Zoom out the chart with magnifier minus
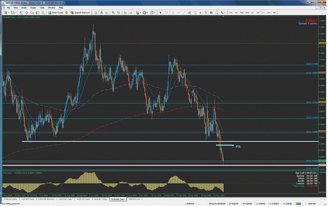328x207 pixels. click(x=119, y=13)
